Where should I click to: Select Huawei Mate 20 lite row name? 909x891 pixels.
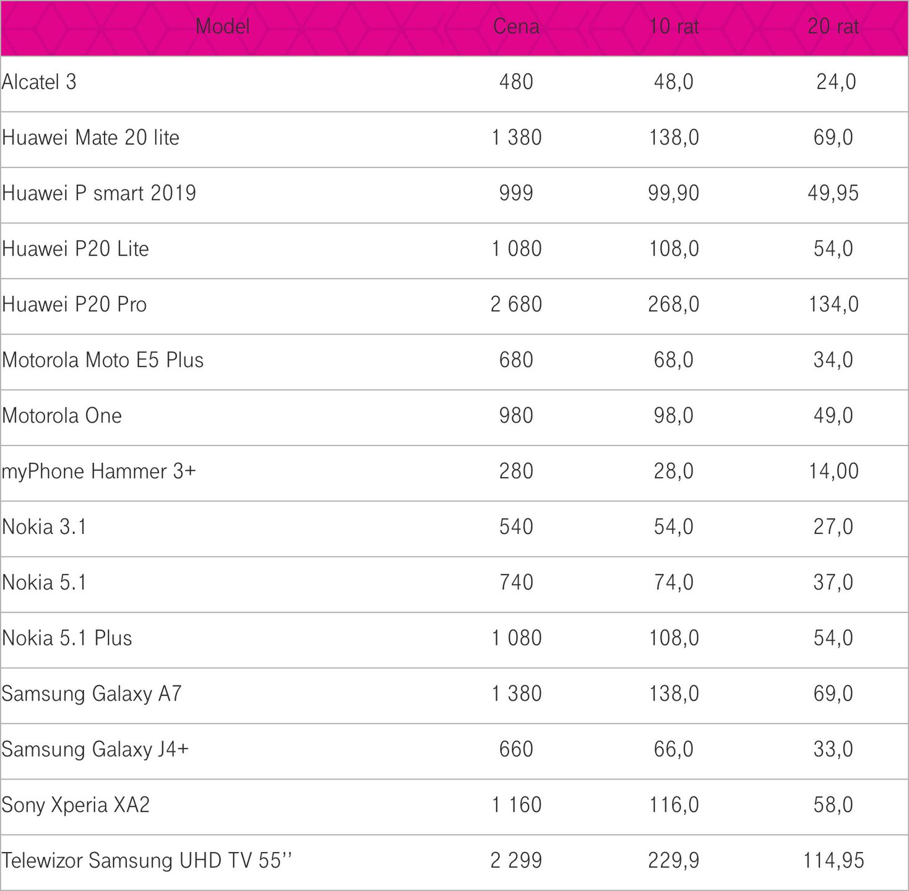pyautogui.click(x=90, y=137)
